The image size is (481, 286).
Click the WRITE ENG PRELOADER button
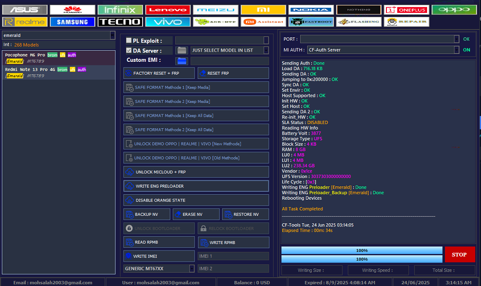(196, 186)
